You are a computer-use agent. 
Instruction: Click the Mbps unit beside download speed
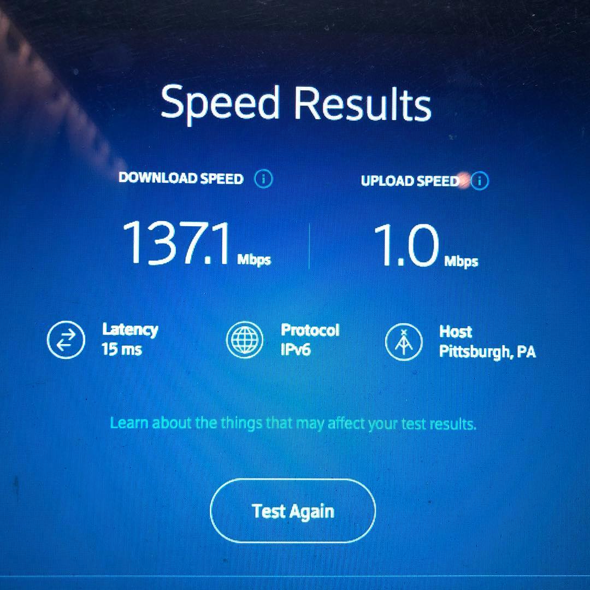254,260
